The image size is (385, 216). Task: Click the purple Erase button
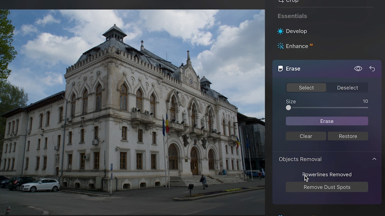tap(327, 121)
